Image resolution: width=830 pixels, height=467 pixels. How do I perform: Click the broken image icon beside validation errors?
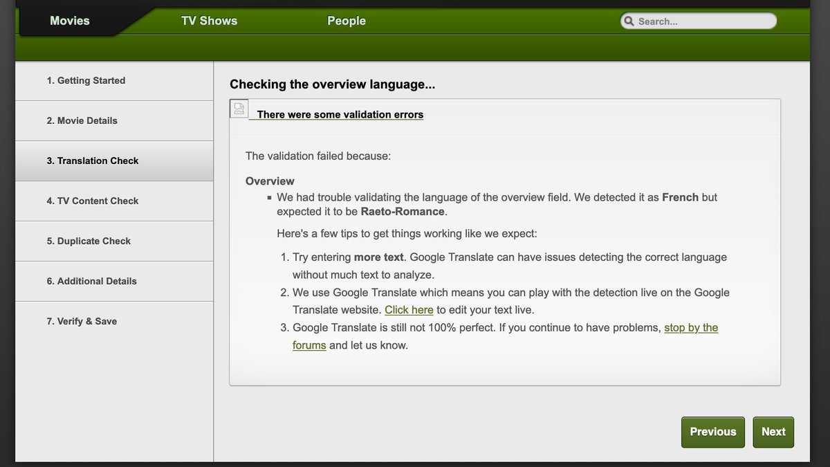click(x=239, y=109)
